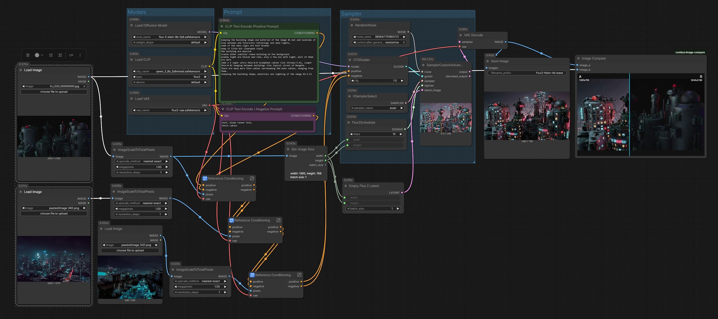718x319 pixels.
Task: Click choose file to upload for pasted/image (42).png
Action: 130,251
